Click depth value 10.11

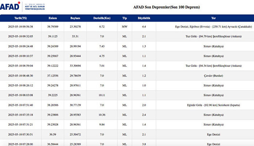pyautogui.click(x=102, y=95)
